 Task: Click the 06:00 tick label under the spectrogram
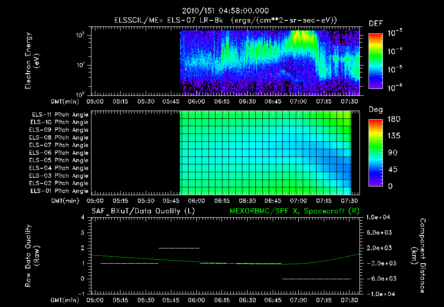point(196,101)
